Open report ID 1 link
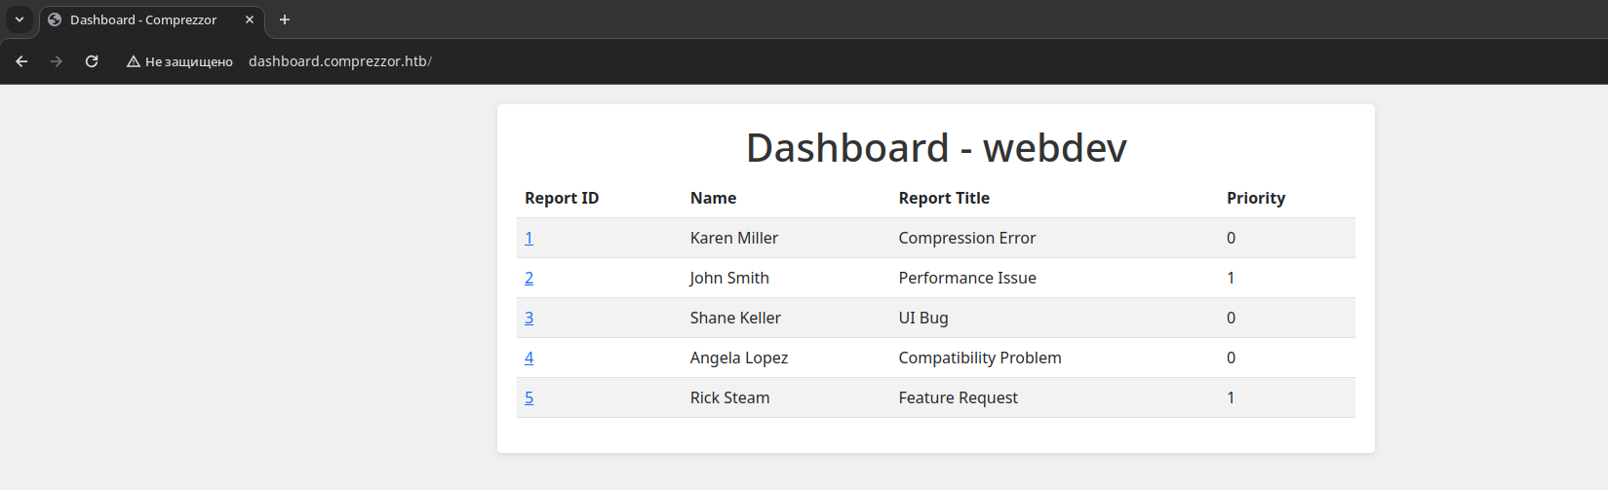 pos(529,238)
